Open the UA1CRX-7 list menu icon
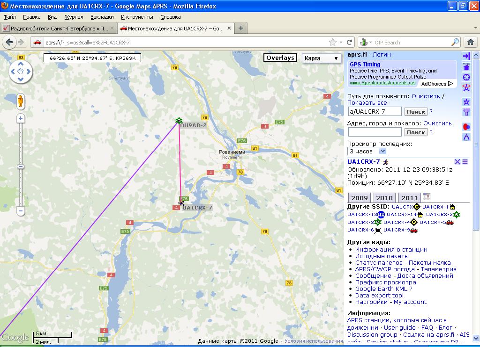 (x=465, y=162)
